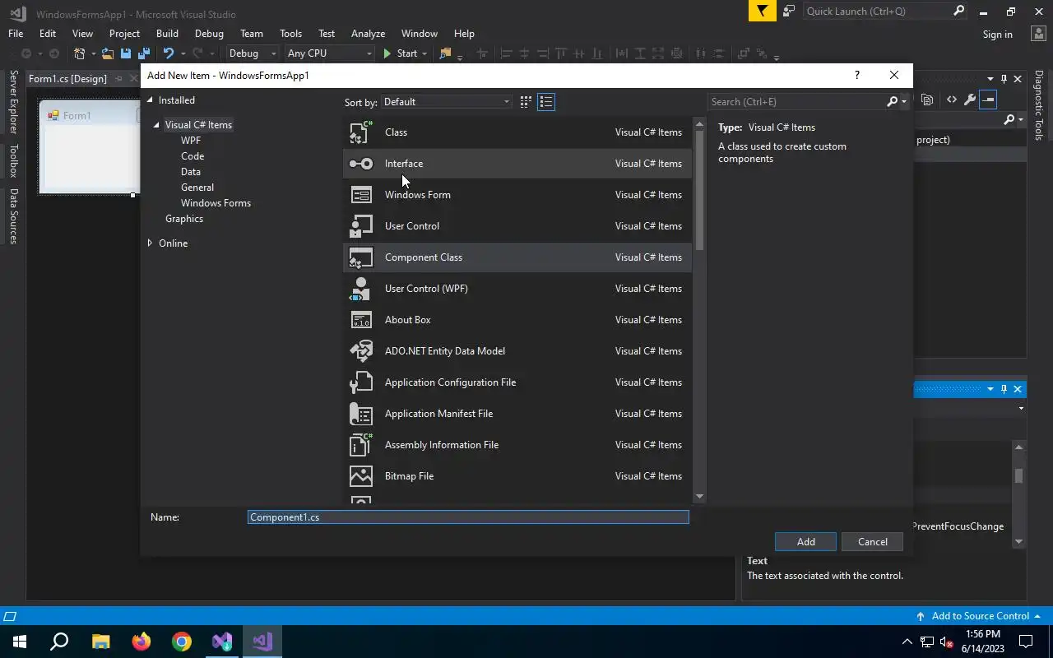Click the Add button
Screen dimensions: 1053x658
point(806,542)
